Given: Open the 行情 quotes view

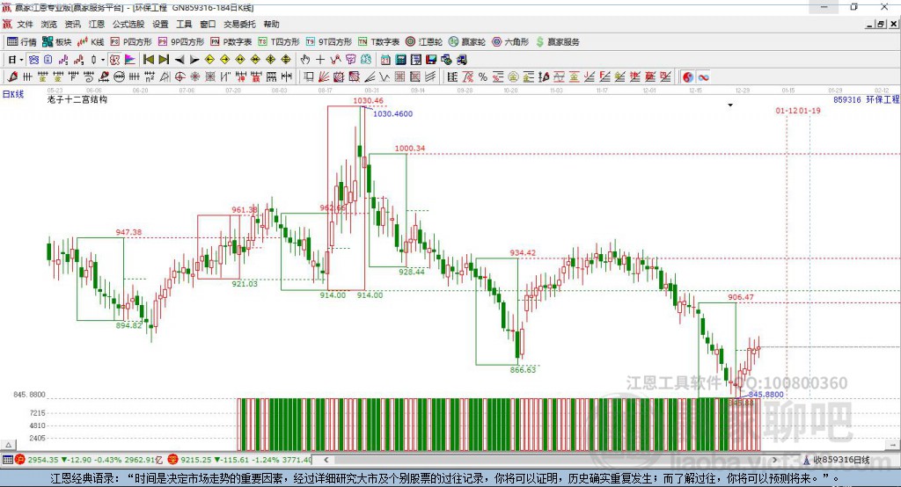Looking at the screenshot, I should coord(21,42).
